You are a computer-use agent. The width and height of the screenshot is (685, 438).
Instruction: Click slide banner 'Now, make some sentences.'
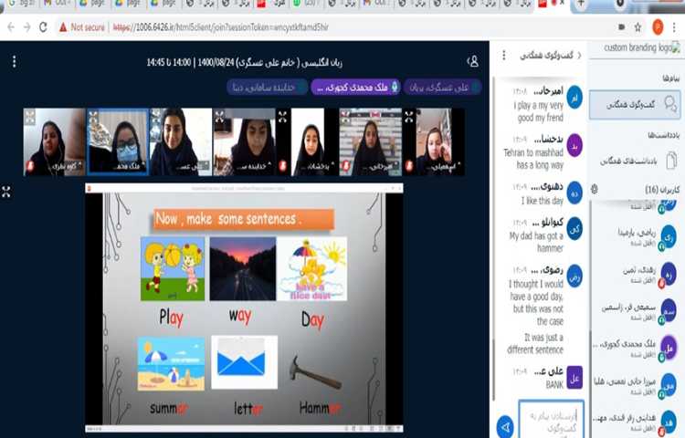[244, 219]
